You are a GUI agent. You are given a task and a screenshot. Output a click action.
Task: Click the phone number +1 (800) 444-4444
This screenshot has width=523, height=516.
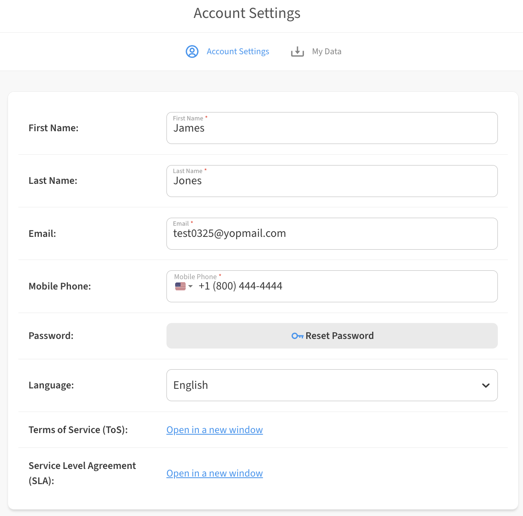point(240,286)
